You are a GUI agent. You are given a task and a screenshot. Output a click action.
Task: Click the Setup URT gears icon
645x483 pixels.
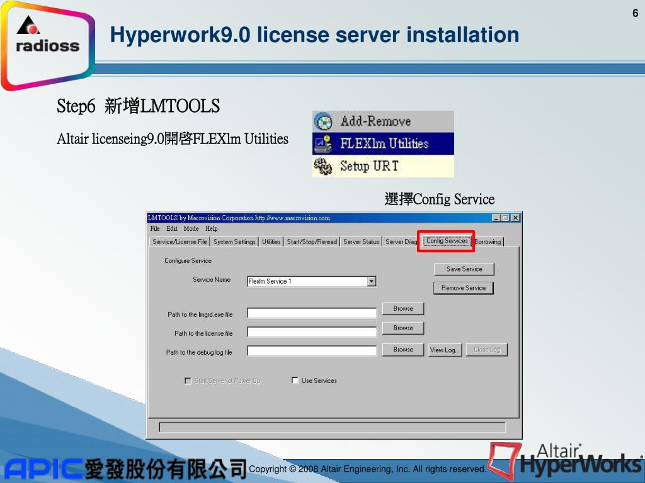(x=323, y=166)
